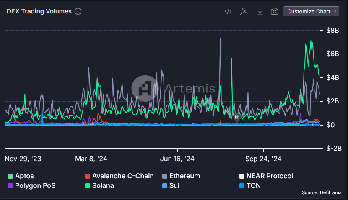Click the Source: DefiLlama text
This screenshot has width=348, height=200.
pos(322,192)
